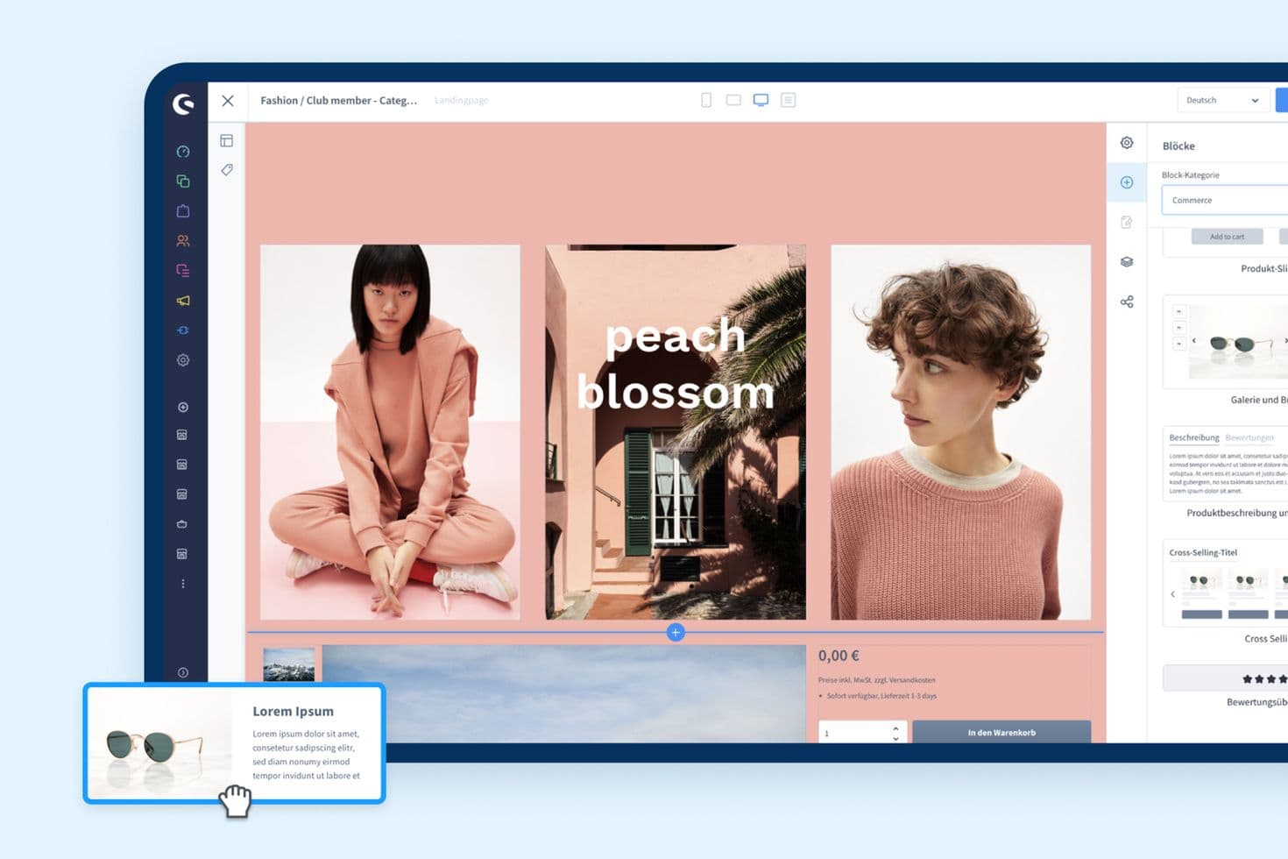Select the peach blossom center image
The height and width of the screenshot is (859, 1288).
[676, 432]
